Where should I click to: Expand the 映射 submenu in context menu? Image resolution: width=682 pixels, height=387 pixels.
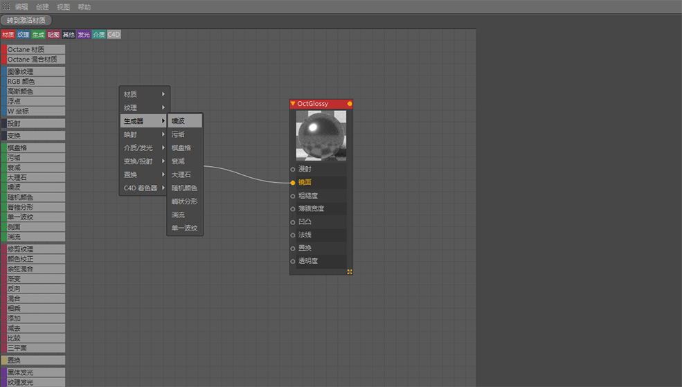tap(144, 134)
